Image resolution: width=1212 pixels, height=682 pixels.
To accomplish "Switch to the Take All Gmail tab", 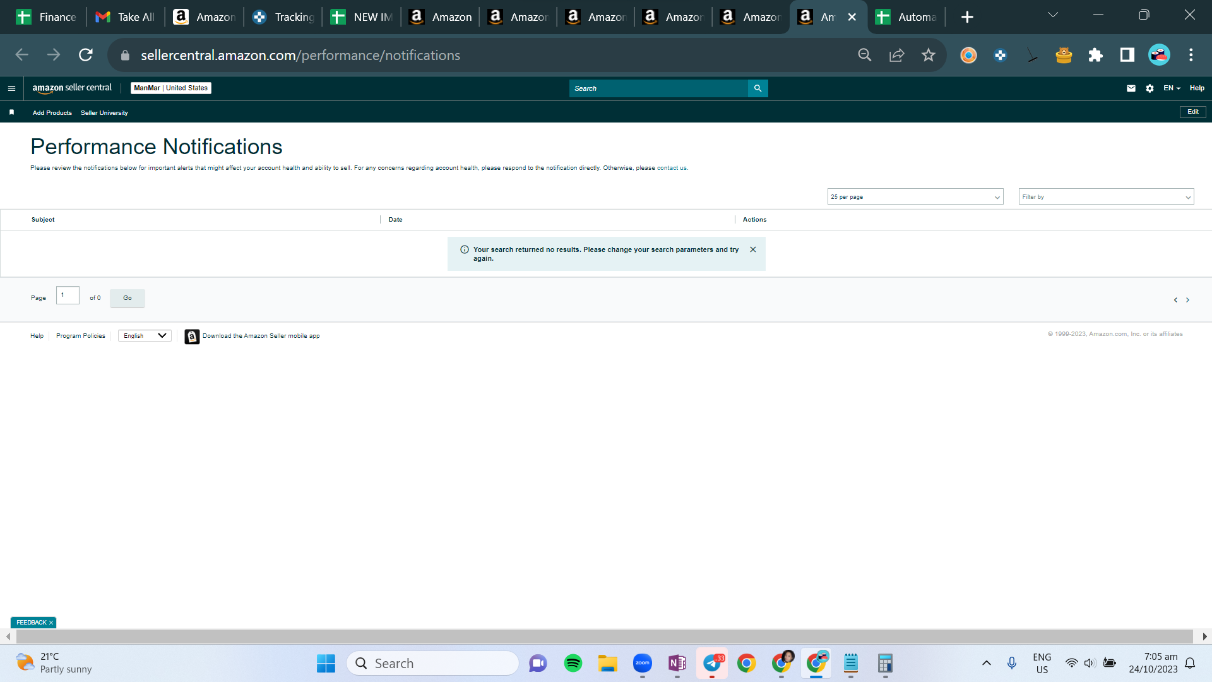I will [125, 17].
